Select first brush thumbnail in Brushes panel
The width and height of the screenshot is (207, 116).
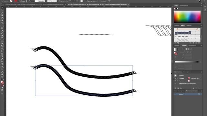point(187,29)
